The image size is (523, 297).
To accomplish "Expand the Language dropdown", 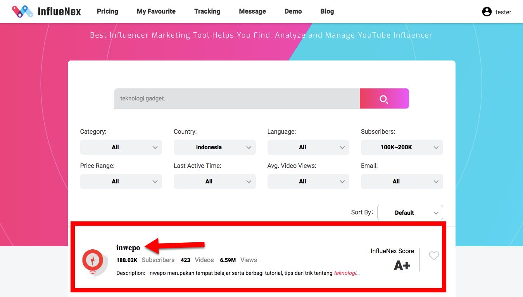I will tap(308, 147).
